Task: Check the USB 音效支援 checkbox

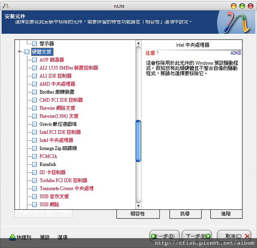Action: 34,197
